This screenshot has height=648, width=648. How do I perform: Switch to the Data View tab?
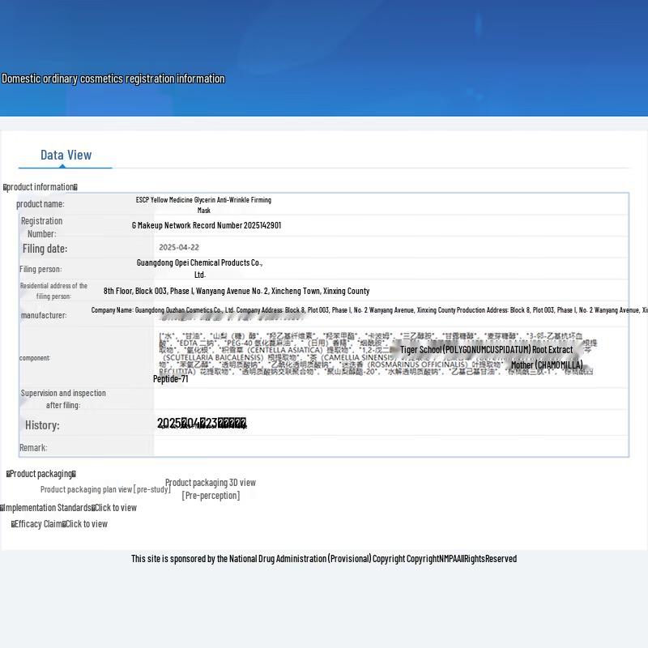[x=66, y=155]
